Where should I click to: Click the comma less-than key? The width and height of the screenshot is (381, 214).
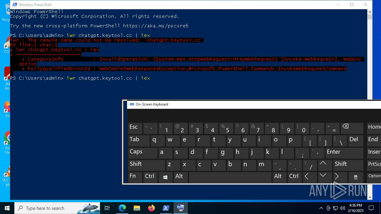pyautogui.click(x=279, y=165)
